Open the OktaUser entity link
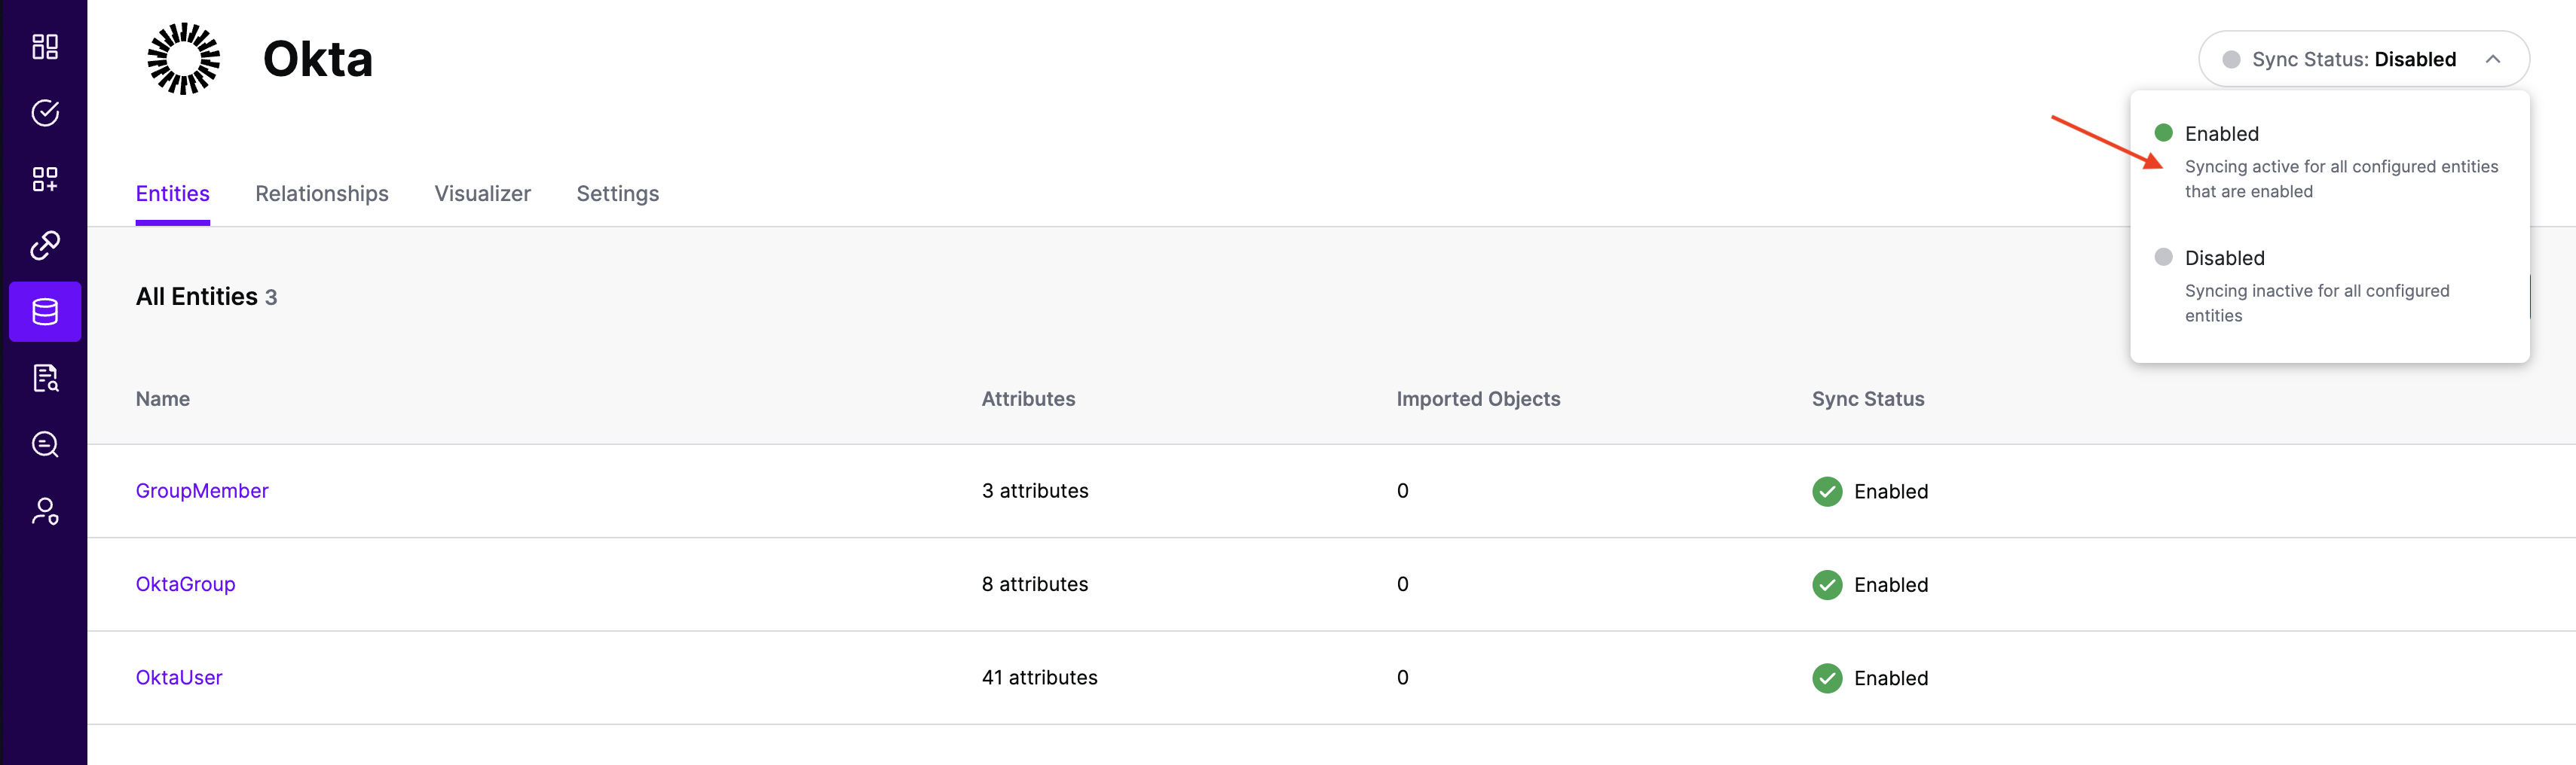 [179, 677]
